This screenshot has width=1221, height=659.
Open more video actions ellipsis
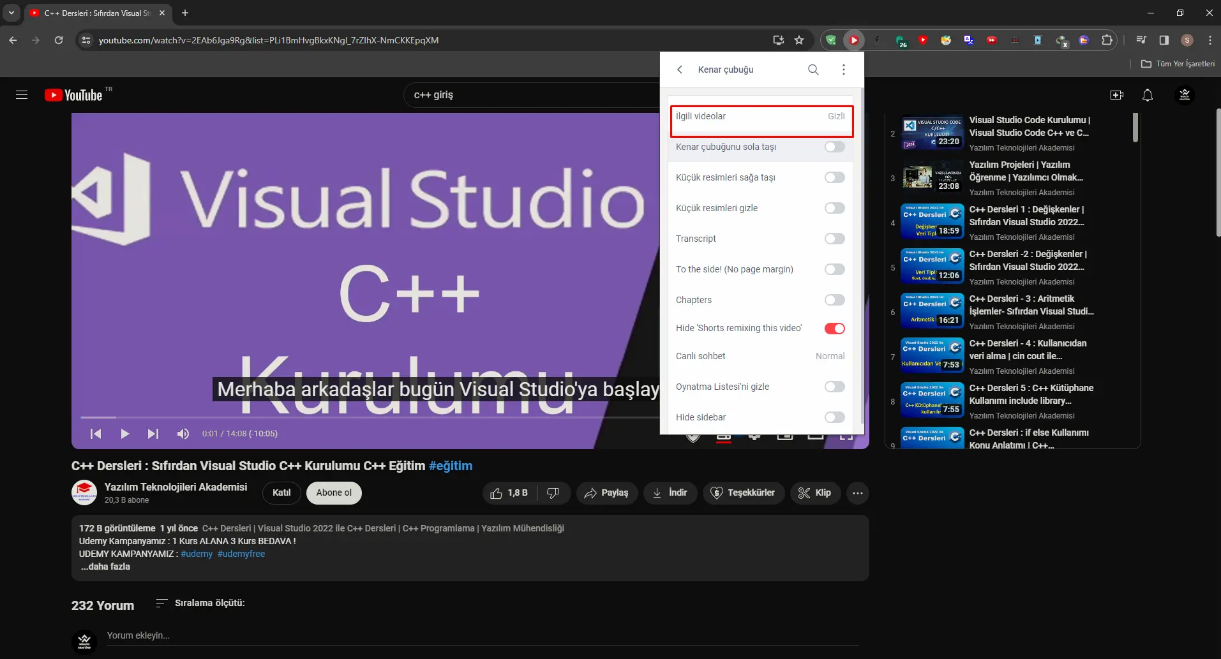click(x=858, y=493)
